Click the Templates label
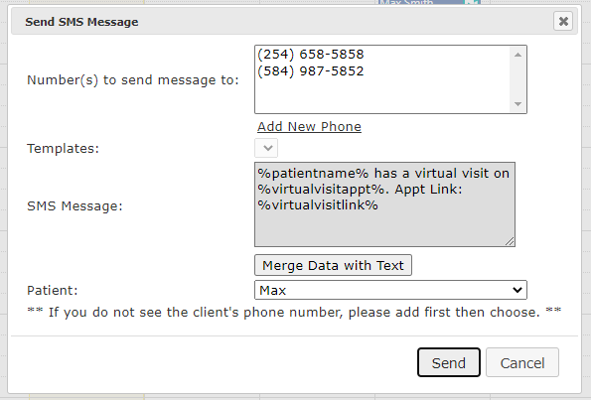 pyautogui.click(x=63, y=149)
